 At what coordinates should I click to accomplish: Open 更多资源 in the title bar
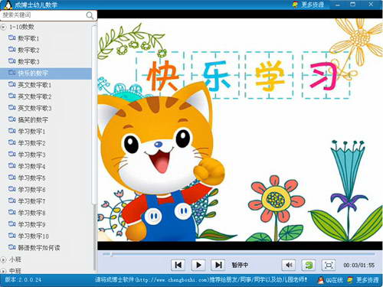308,5
